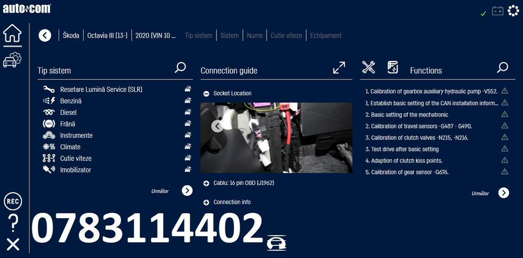Search within Tip sistem list
523x258 pixels.
tap(180, 67)
